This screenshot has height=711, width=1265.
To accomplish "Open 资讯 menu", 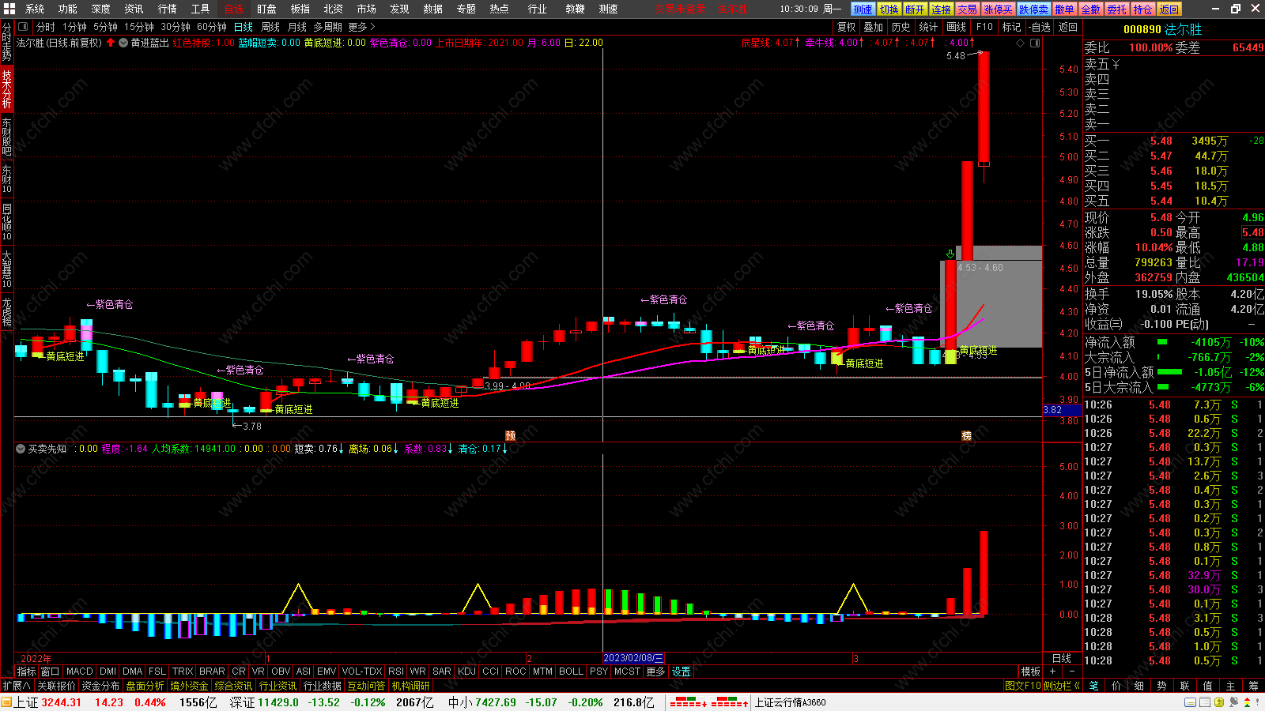I will click(134, 9).
